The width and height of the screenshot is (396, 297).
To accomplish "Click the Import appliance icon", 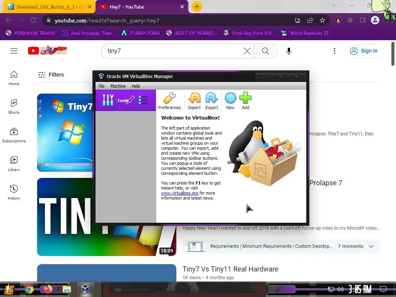I will point(194,100).
